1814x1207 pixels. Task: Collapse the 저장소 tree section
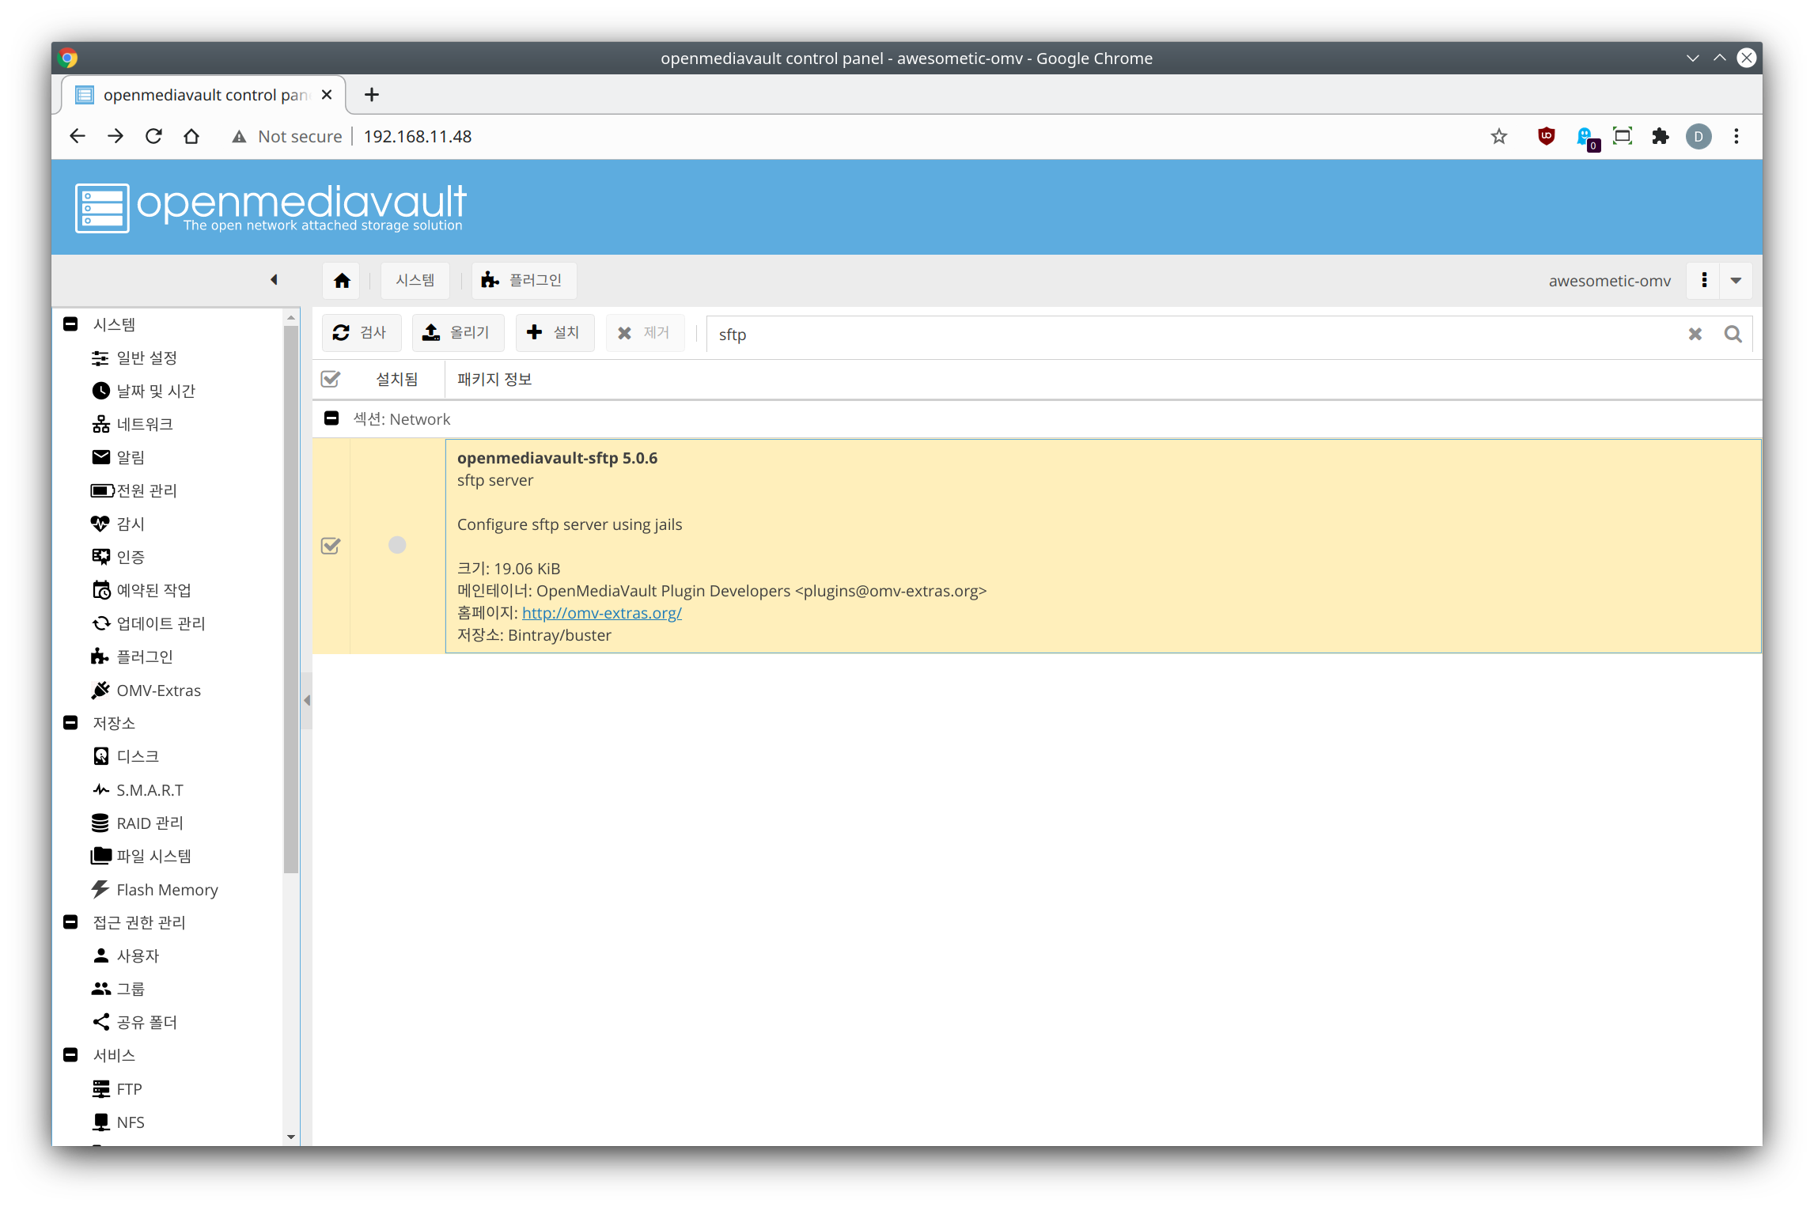[70, 723]
